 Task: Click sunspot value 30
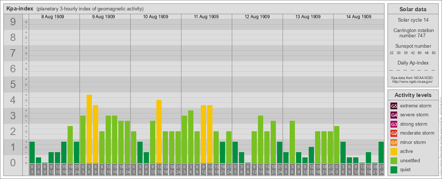coord(399,53)
